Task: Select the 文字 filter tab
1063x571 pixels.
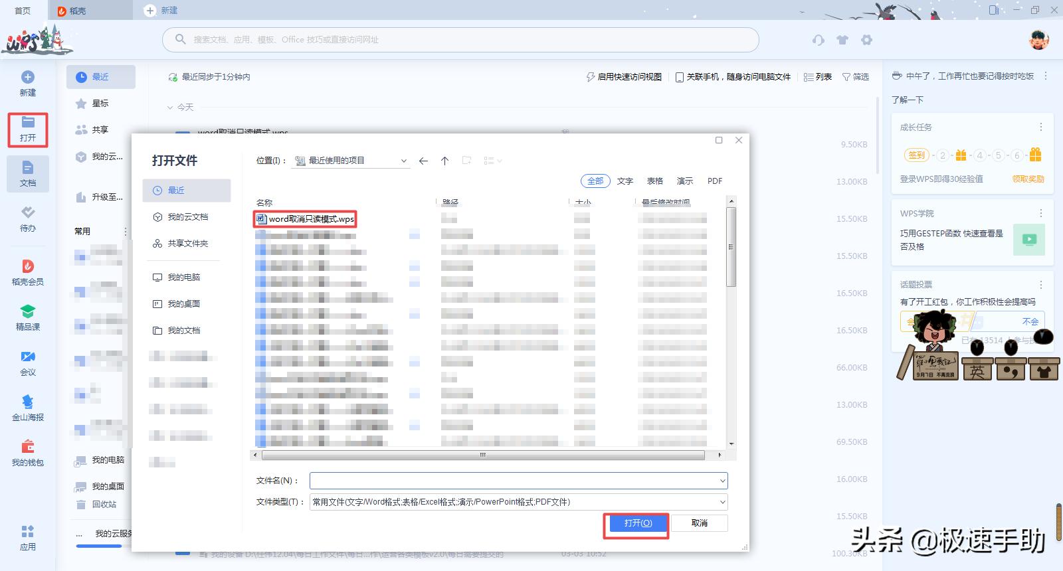Action: 625,181
